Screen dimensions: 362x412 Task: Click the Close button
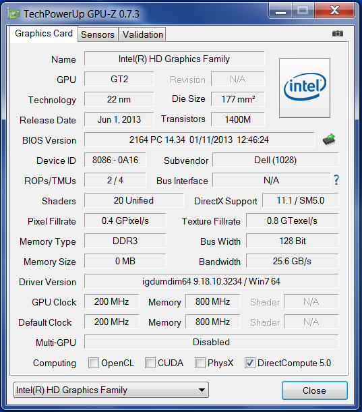pyautogui.click(x=314, y=390)
